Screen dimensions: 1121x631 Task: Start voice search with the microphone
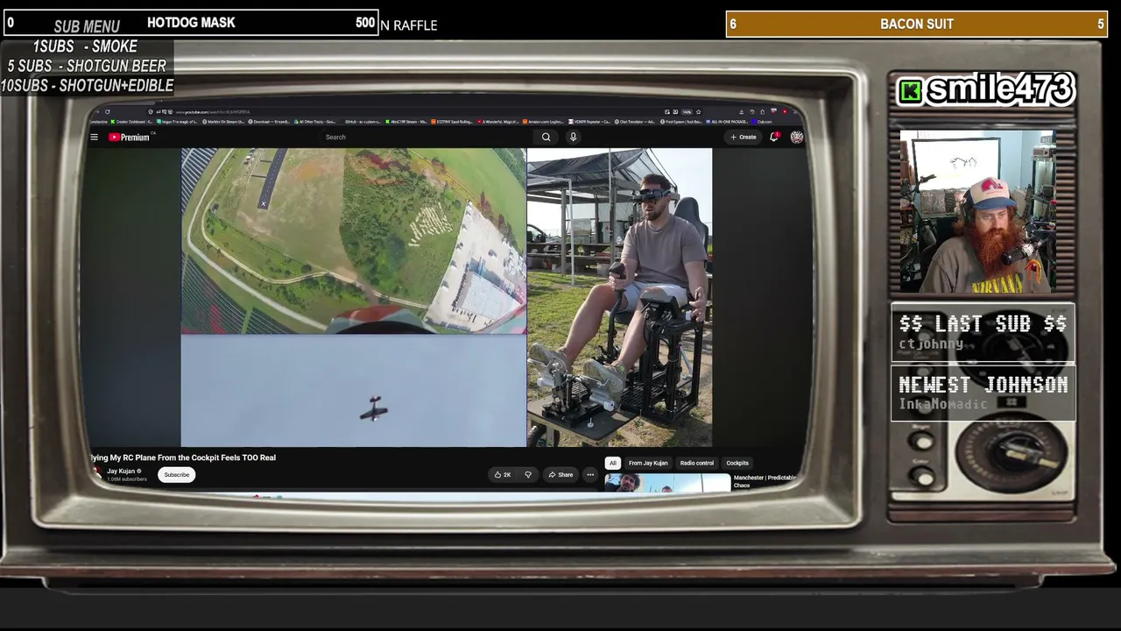(573, 137)
